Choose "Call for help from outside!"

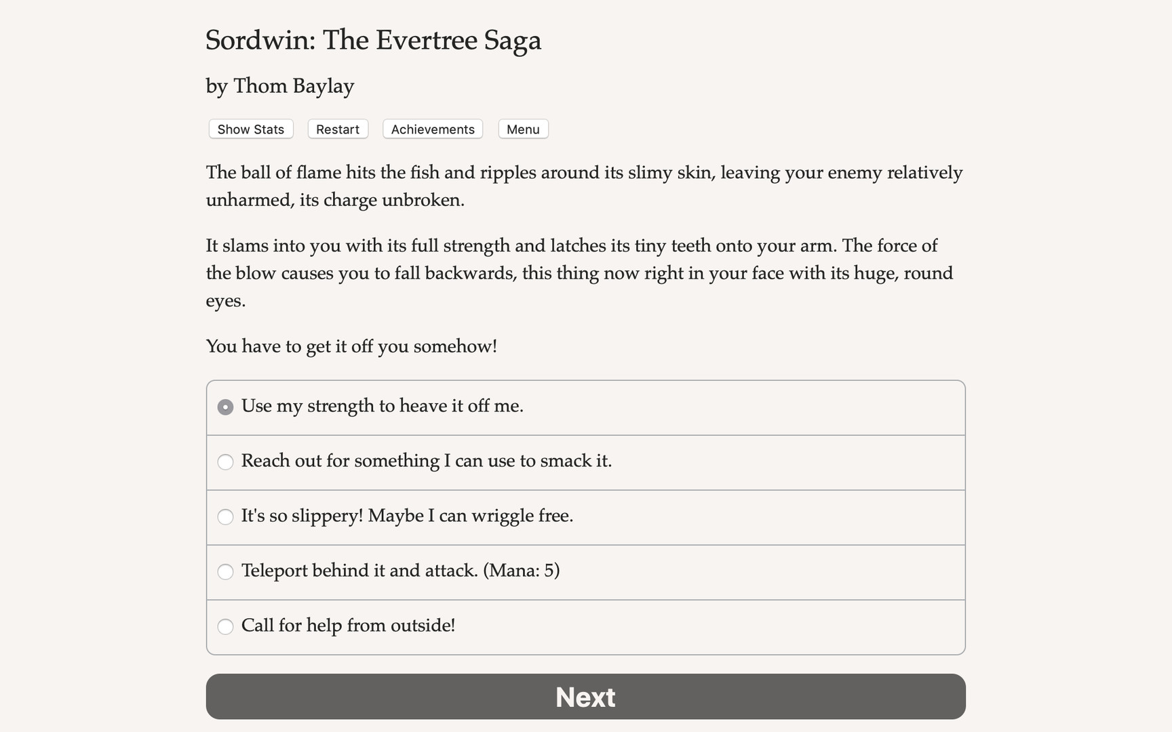[x=348, y=626]
